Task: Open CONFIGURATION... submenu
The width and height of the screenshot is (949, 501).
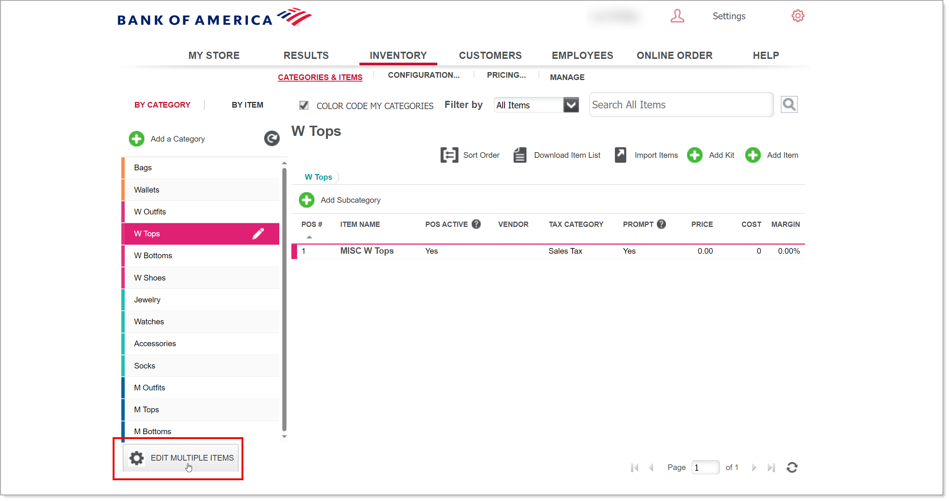Action: coord(424,75)
